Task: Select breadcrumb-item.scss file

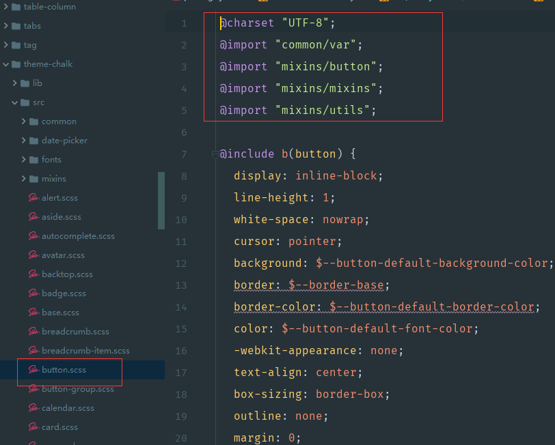Action: click(85, 350)
